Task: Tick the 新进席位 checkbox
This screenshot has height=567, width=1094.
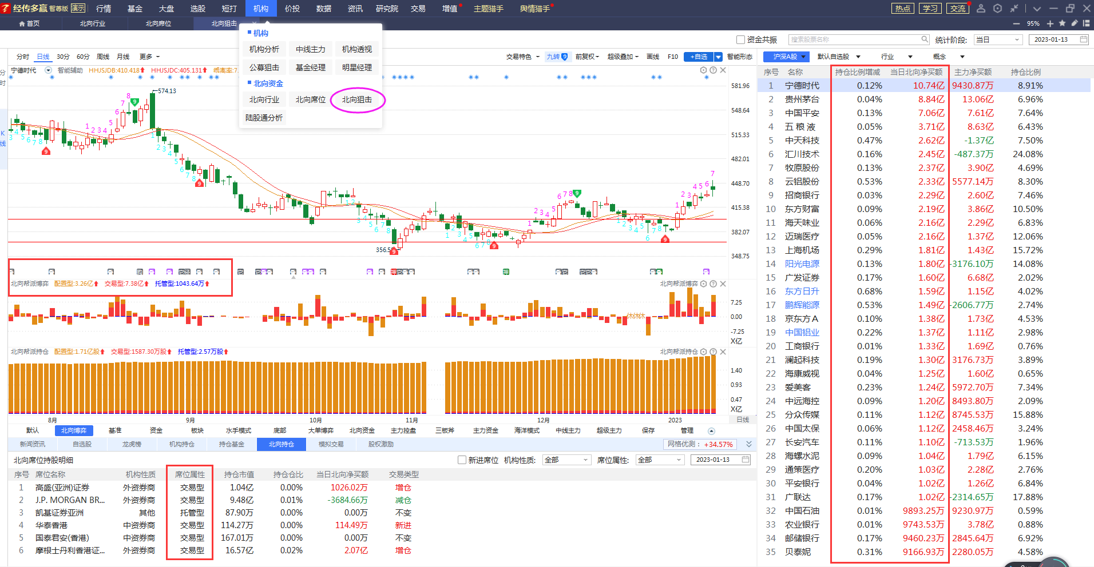Action: click(x=462, y=460)
